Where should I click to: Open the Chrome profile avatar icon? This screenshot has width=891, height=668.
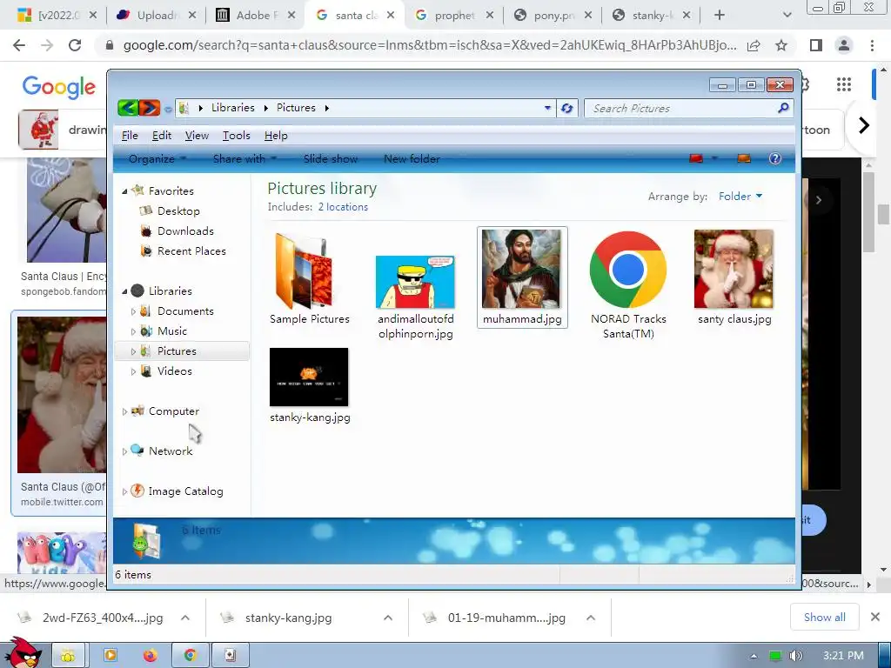click(x=844, y=45)
